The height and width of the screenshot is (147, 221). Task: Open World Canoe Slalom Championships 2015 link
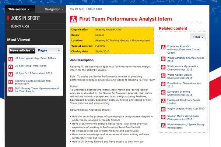[180, 76]
